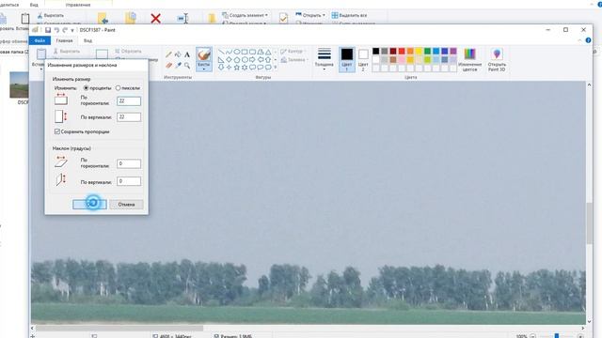Click OK button beside Отмена
This screenshot has width=602, height=338.
[x=90, y=205]
